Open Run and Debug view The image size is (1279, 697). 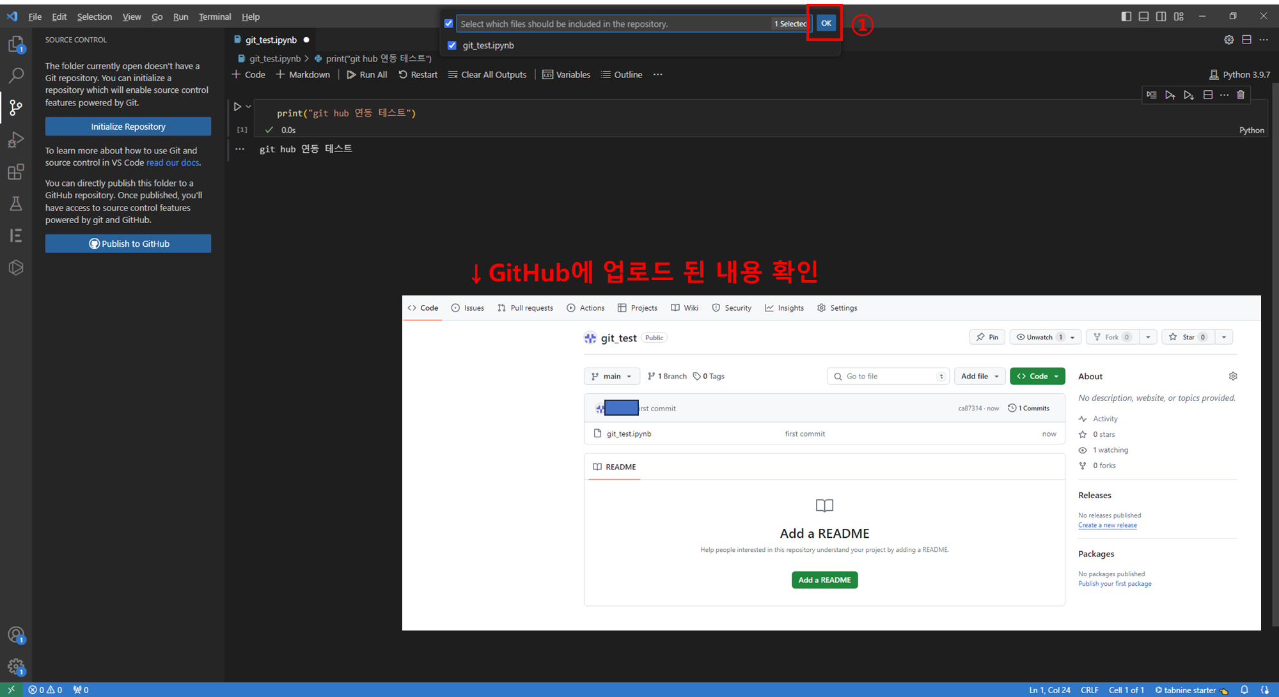(16, 139)
